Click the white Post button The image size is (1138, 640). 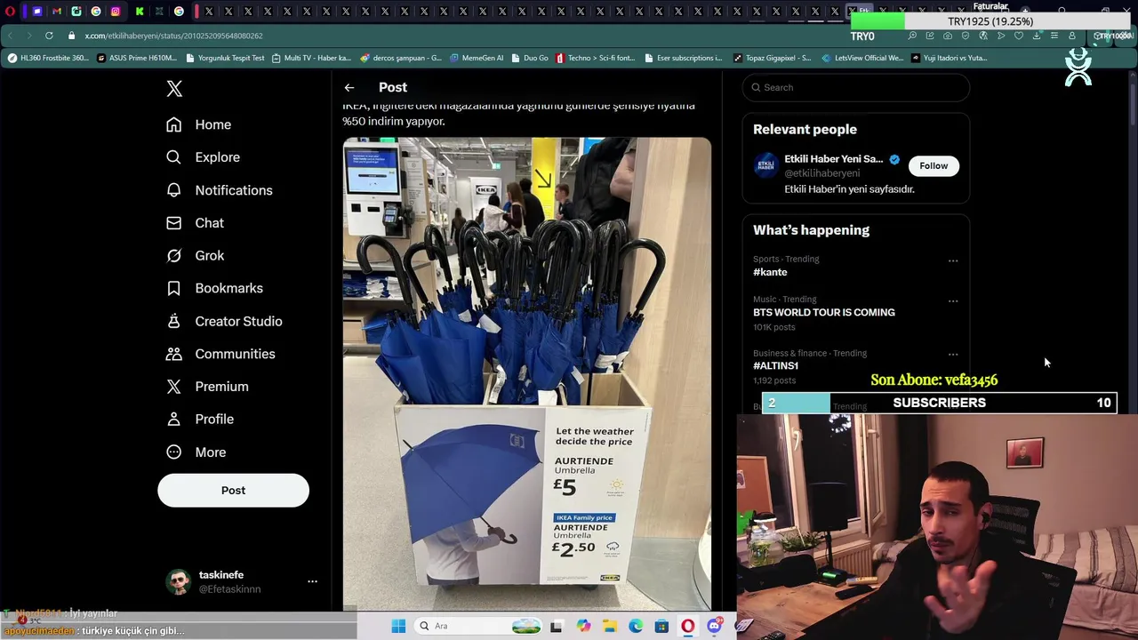[x=233, y=491]
